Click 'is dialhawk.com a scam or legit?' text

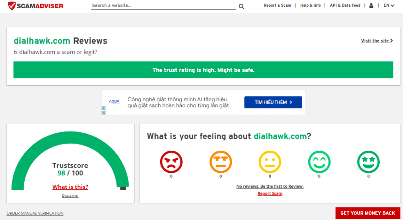(x=55, y=52)
